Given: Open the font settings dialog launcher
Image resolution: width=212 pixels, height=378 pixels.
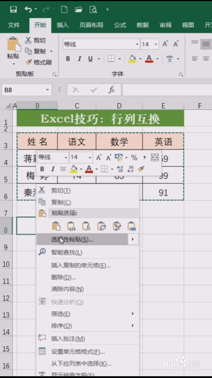Looking at the screenshot, I should click(x=181, y=75).
